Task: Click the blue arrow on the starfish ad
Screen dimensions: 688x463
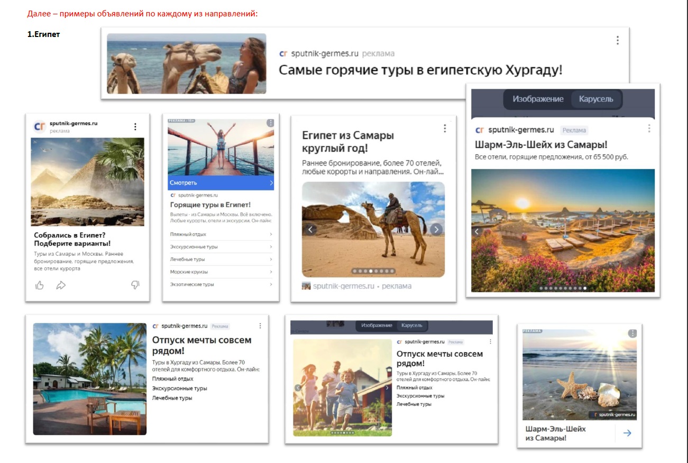Action: (627, 433)
